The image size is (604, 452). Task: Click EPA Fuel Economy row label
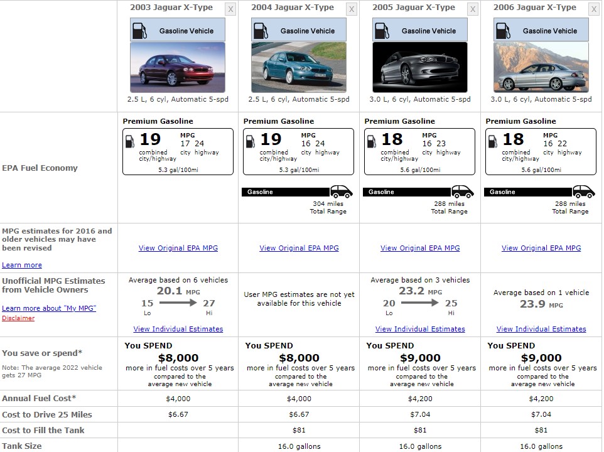40,168
